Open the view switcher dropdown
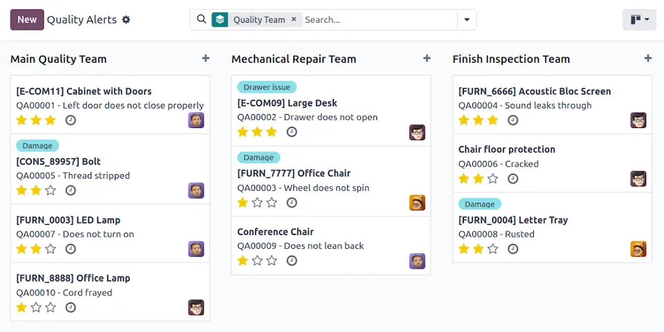 pos(639,19)
